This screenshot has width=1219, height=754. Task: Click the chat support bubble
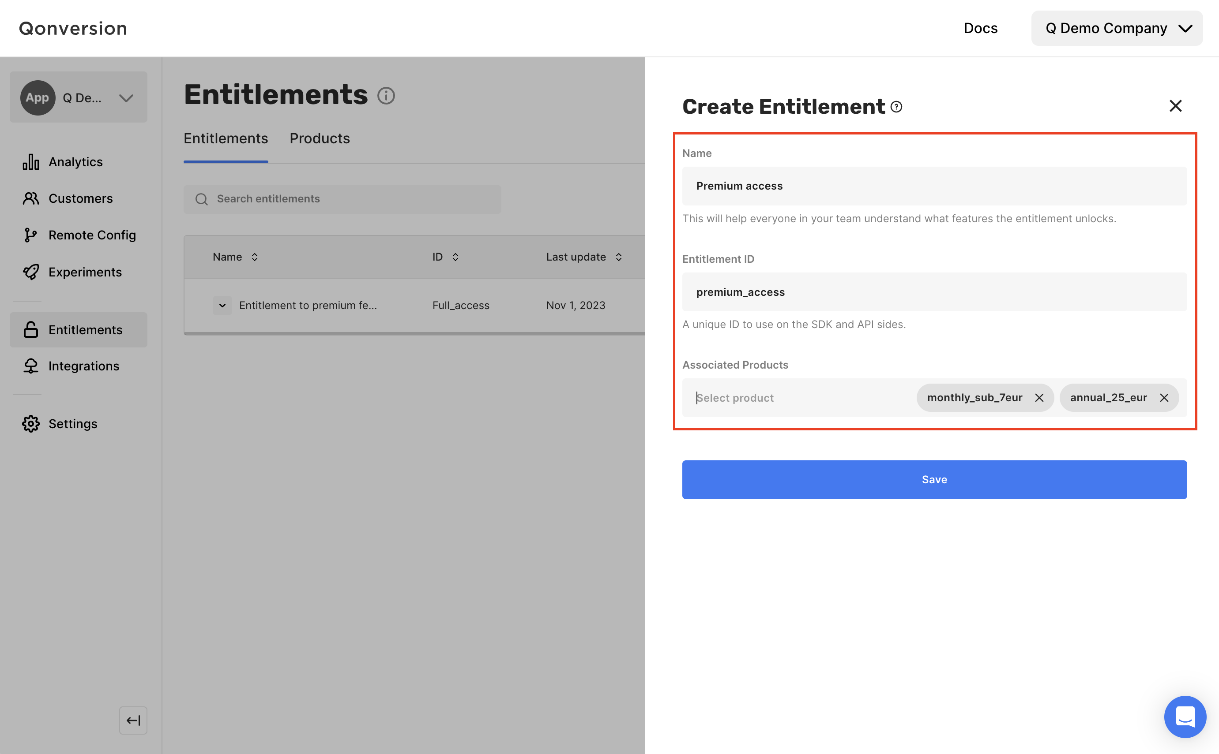click(x=1184, y=716)
